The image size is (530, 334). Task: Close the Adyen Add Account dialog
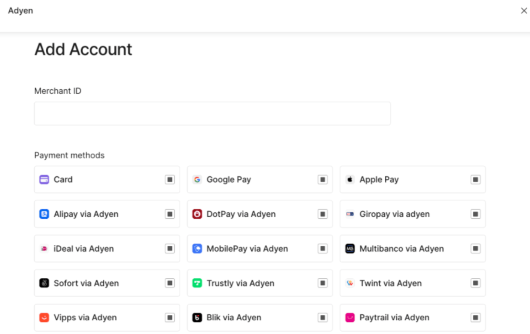click(524, 11)
